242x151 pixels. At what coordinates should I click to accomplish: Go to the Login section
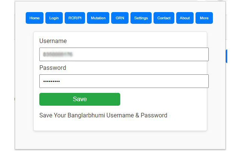tap(54, 18)
